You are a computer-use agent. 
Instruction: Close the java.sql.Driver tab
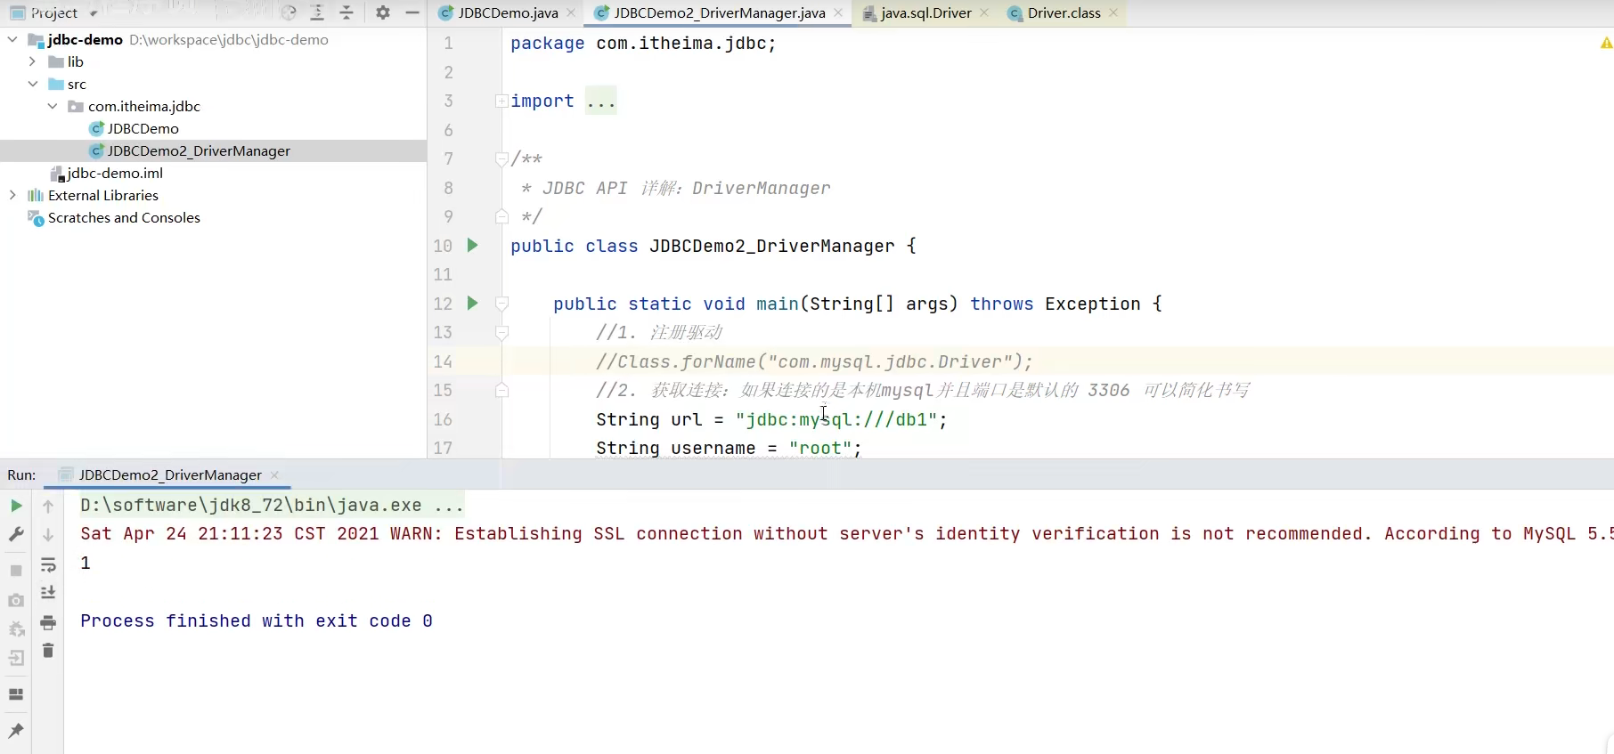point(984,12)
